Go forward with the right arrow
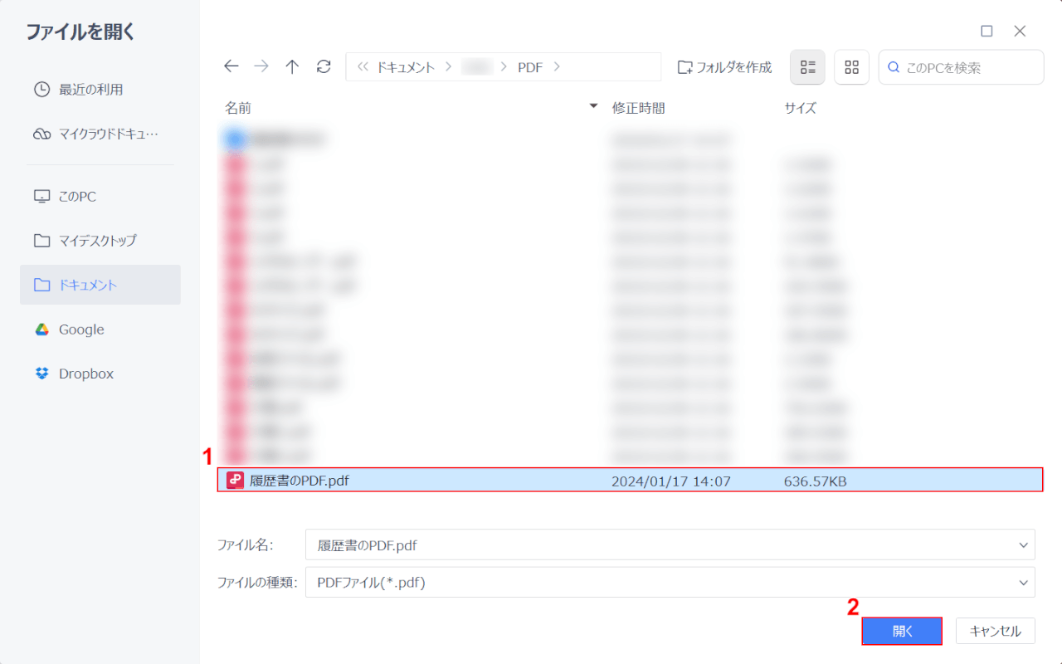This screenshot has width=1062, height=664. coord(261,67)
